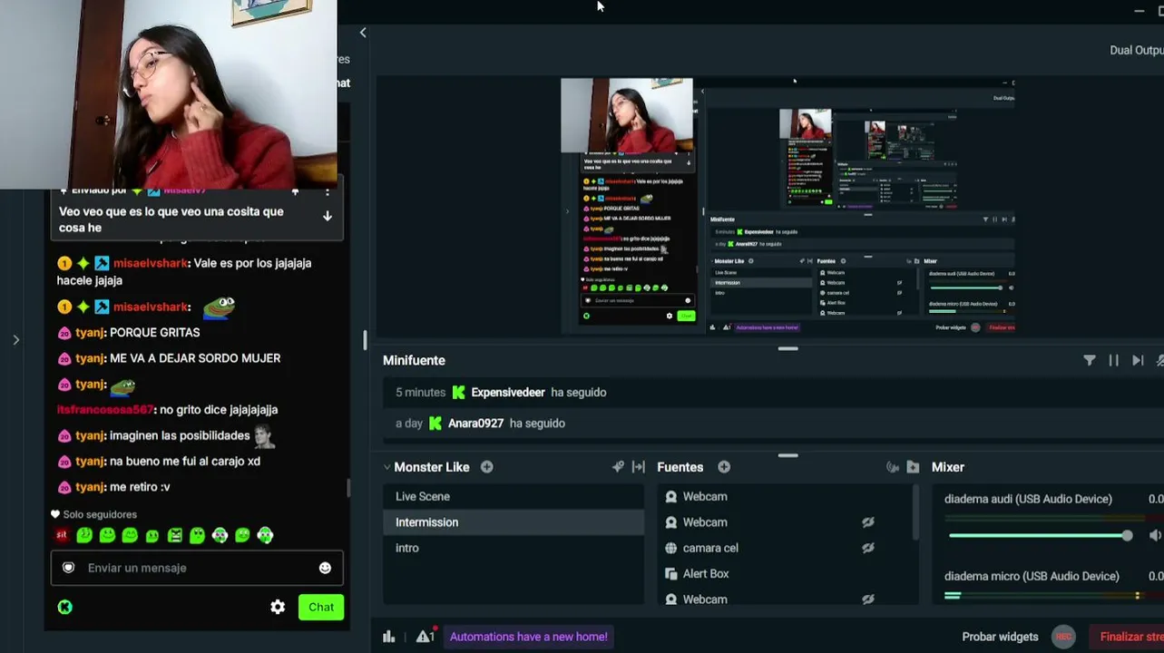Click the Fuentes list scrollbar
The height and width of the screenshot is (653, 1164).
coord(915,514)
